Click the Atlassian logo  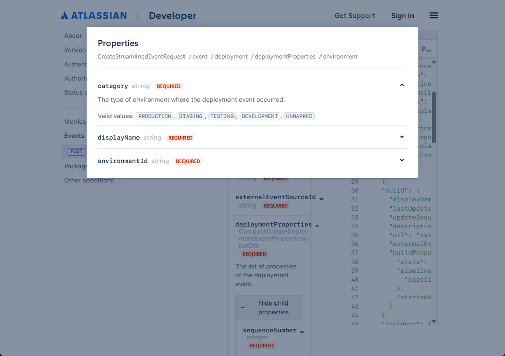(x=94, y=16)
